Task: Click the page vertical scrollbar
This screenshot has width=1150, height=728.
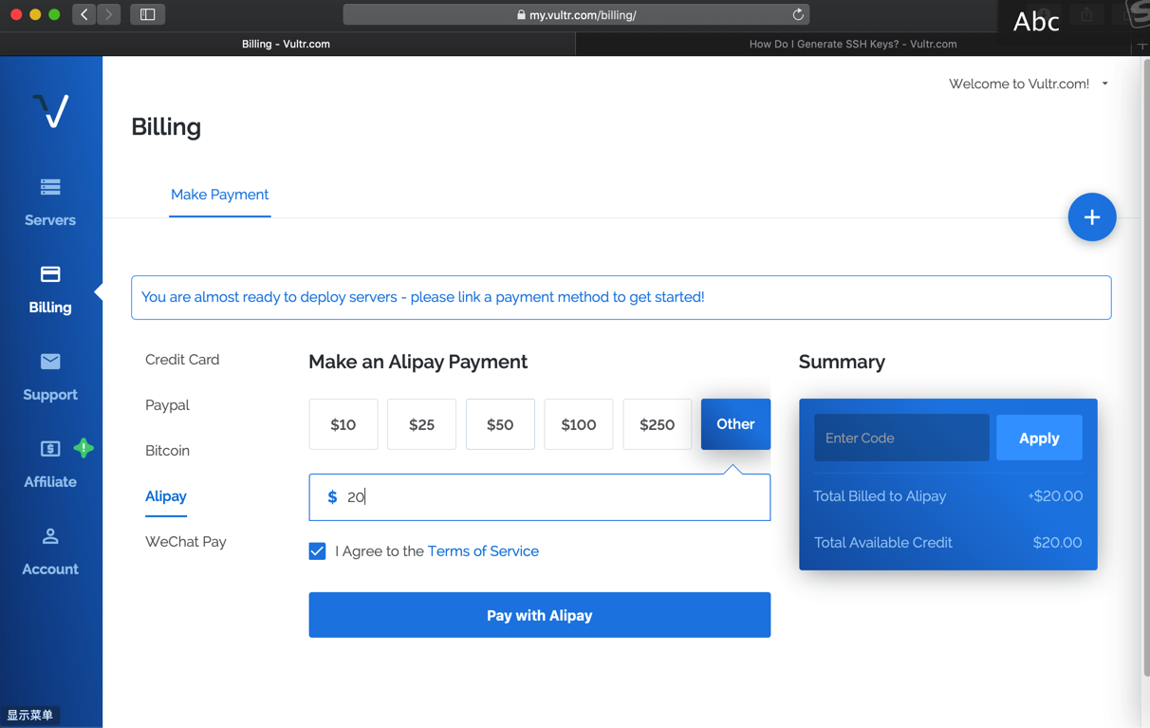Action: coord(1145,367)
